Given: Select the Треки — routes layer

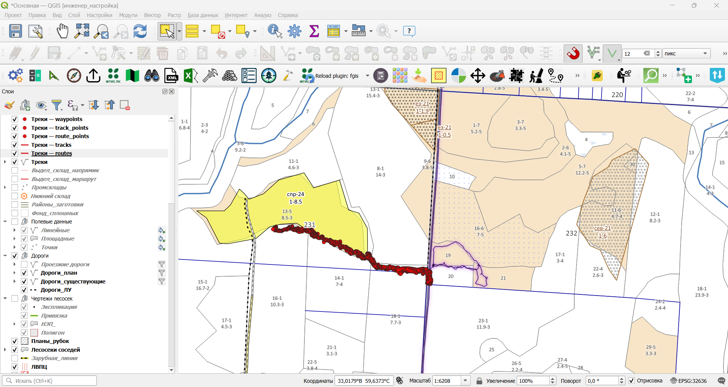Looking at the screenshot, I should [x=52, y=153].
